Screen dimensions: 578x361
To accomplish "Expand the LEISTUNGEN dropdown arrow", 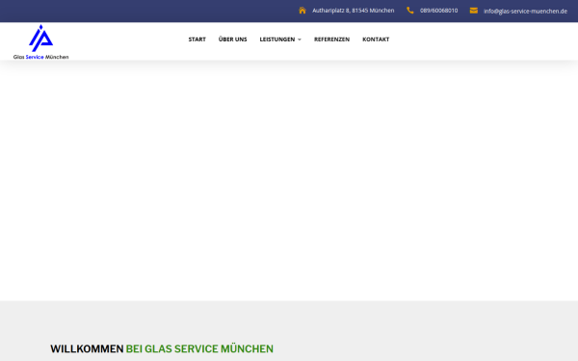I will pos(300,39).
